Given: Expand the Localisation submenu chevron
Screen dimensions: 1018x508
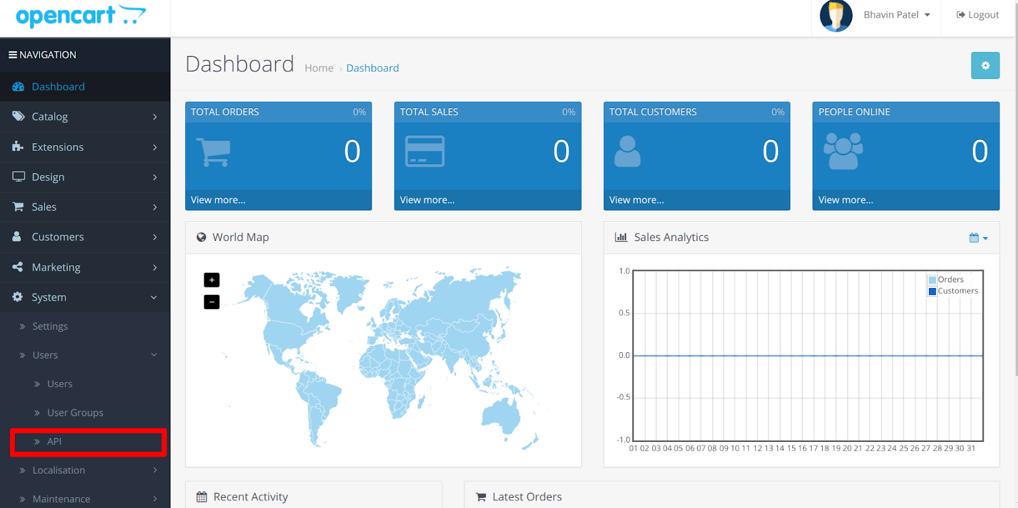Looking at the screenshot, I should [x=155, y=470].
